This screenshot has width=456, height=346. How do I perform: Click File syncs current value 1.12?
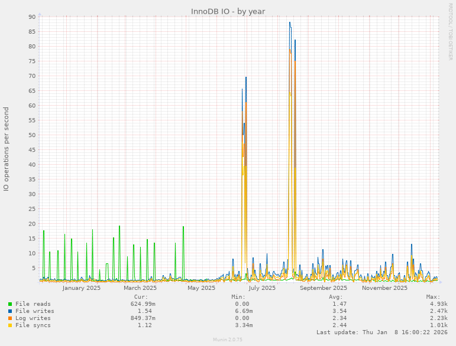tap(144, 325)
